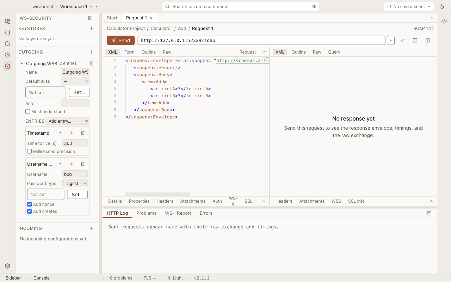Uncheck the Add nonce checkbox

[30, 204]
